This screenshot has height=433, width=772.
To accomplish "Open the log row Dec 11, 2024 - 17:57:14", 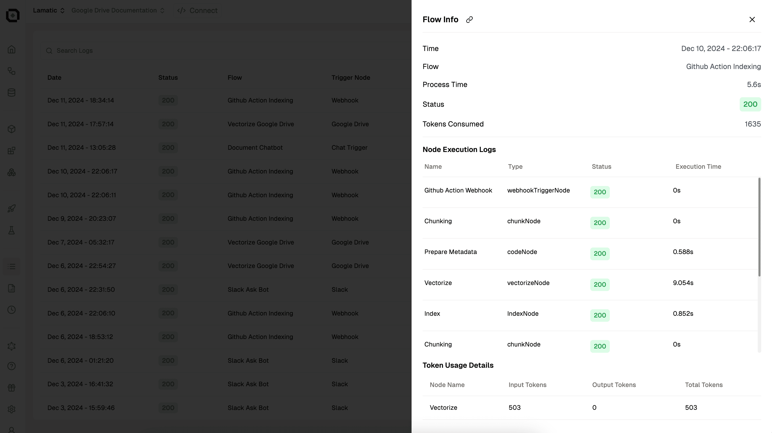I will click(226, 124).
